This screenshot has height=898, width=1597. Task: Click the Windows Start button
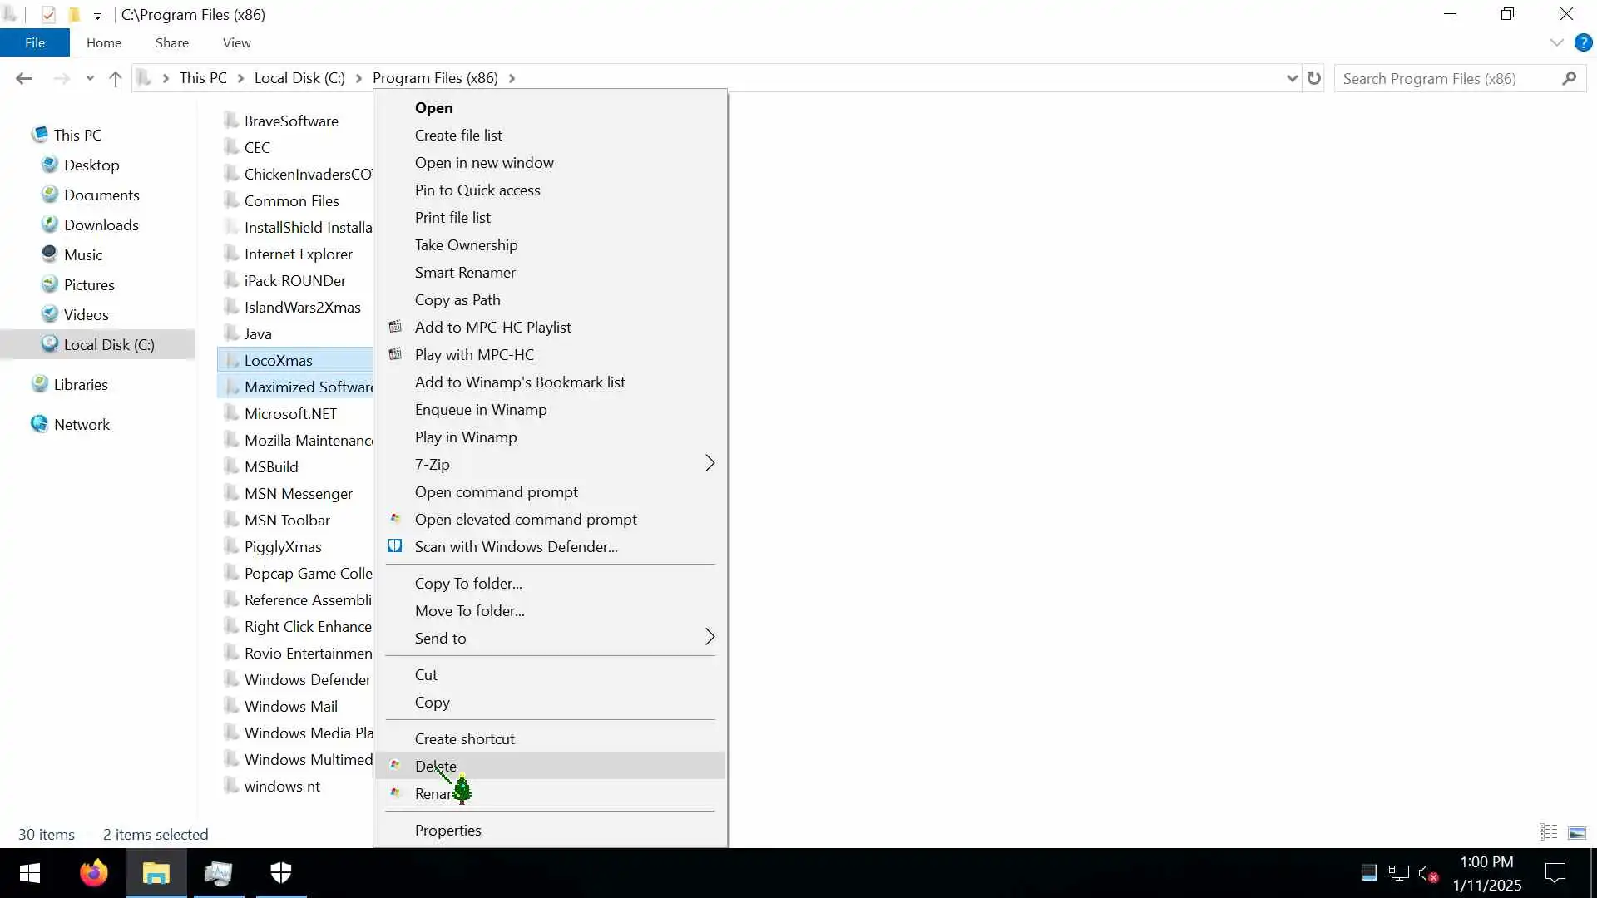[30, 873]
